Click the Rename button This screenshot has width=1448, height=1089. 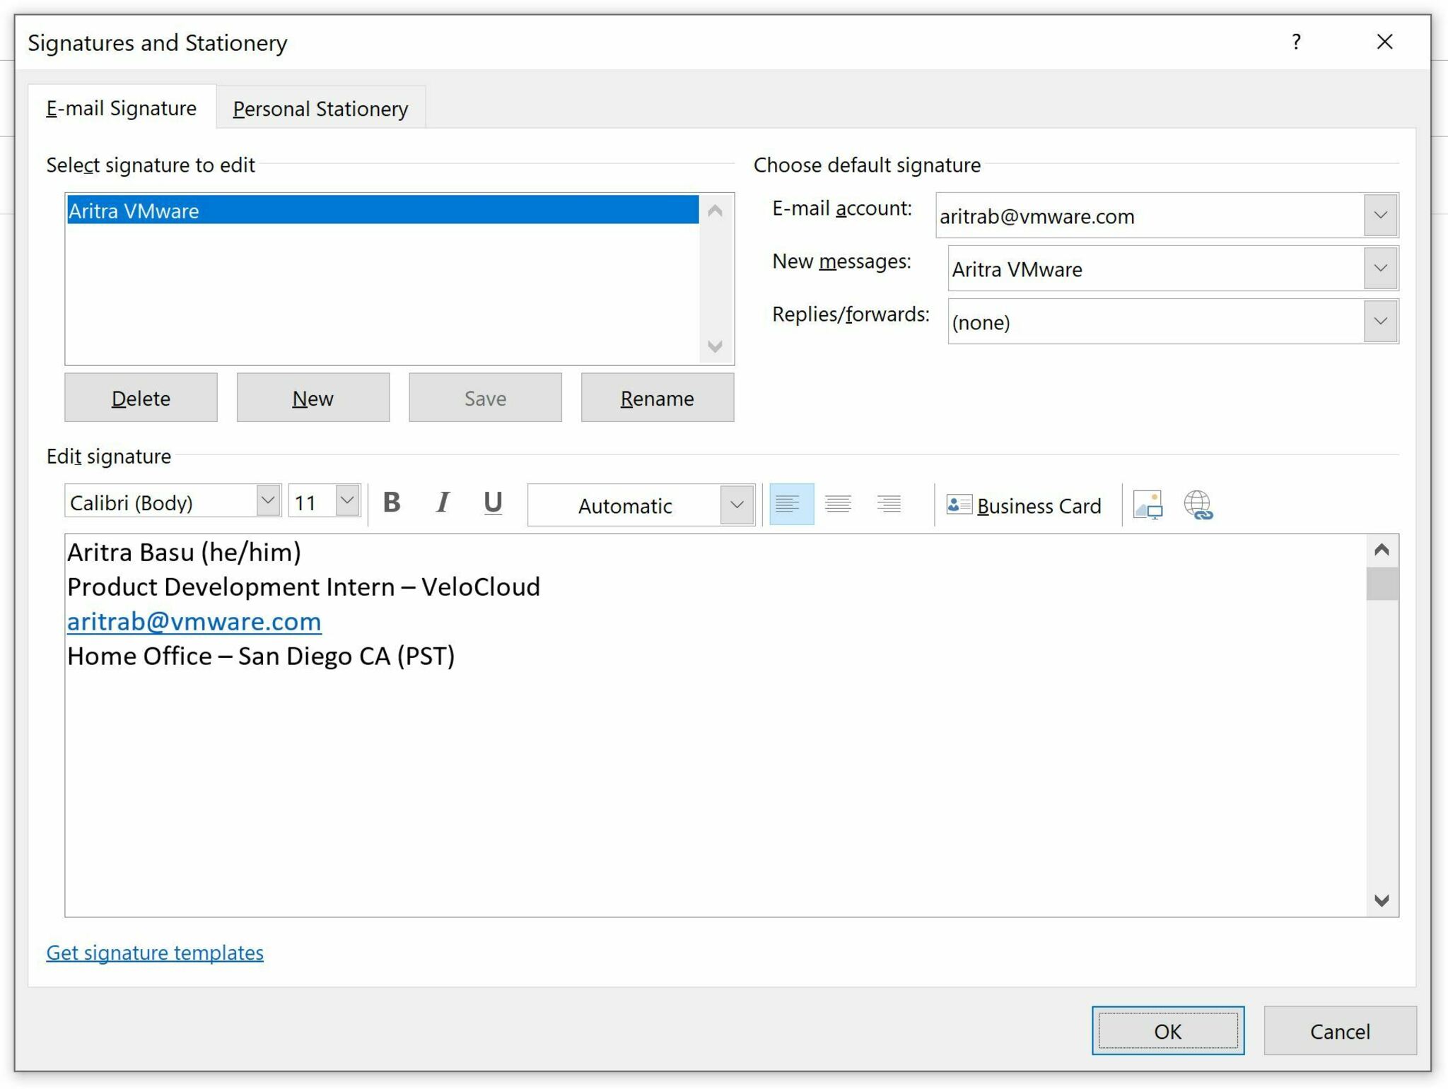tap(657, 399)
